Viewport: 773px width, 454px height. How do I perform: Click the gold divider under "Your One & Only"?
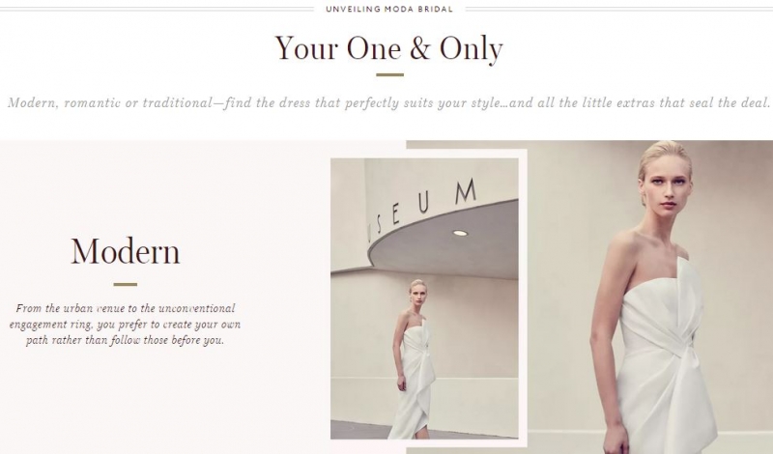coord(389,75)
